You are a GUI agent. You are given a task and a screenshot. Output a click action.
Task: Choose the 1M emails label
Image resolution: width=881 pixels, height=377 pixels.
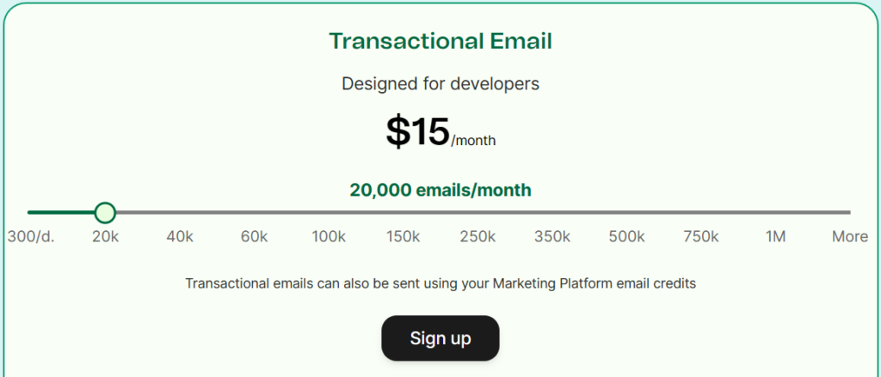pos(775,237)
